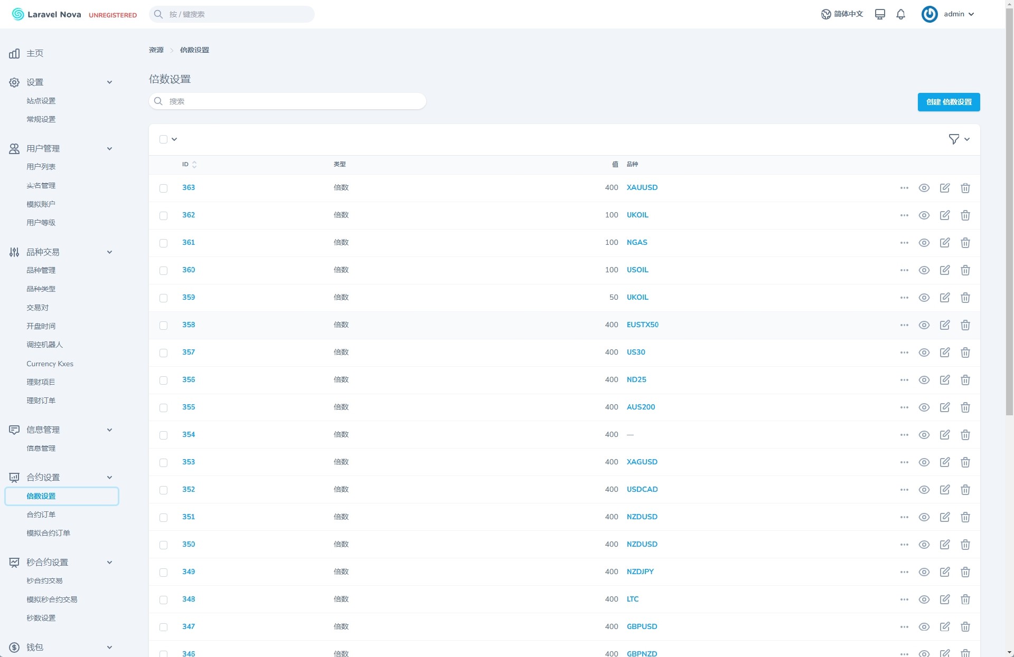The image size is (1014, 657).
Task: Click the 倍数设置 resource search field
Action: click(288, 101)
